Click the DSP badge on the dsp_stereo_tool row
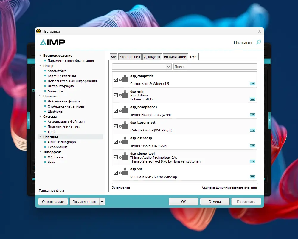The image size is (298, 239). (x=252, y=161)
